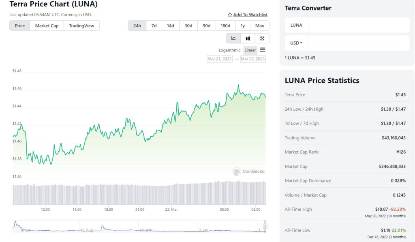
Task: Select the Max timeframe button
Action: pos(260,25)
